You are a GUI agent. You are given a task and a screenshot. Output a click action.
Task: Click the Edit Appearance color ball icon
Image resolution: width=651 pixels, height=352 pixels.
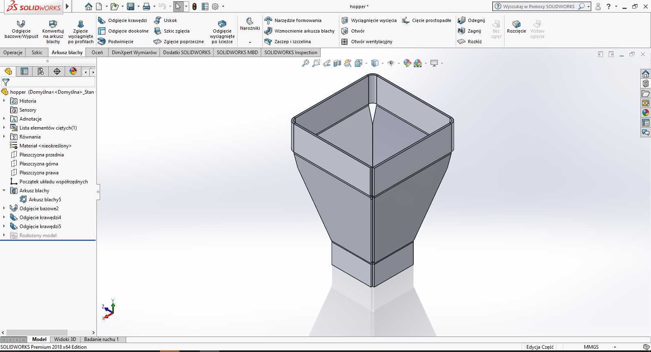tap(407, 63)
